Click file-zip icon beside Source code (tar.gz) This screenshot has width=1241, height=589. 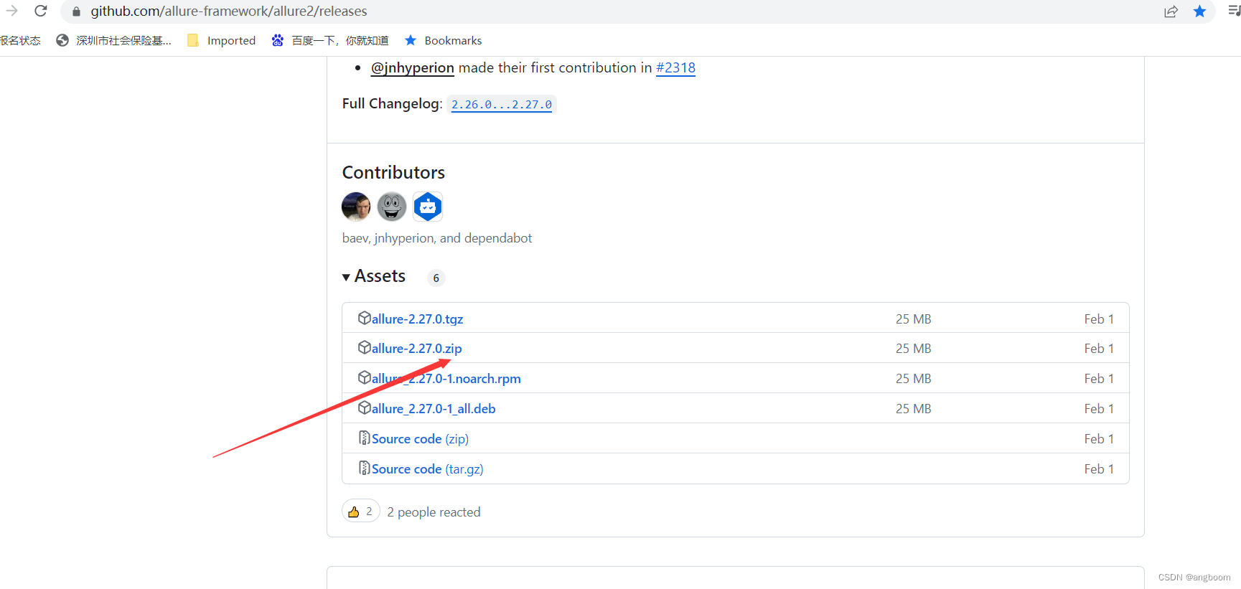click(365, 468)
